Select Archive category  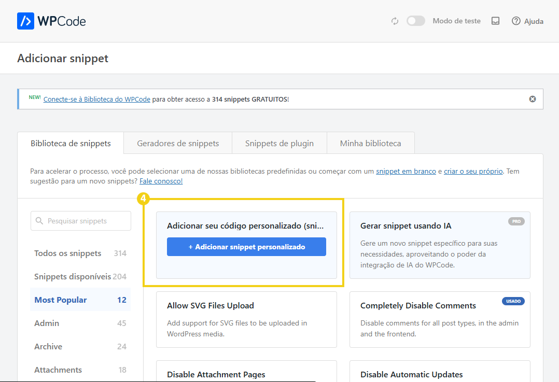(x=80, y=346)
